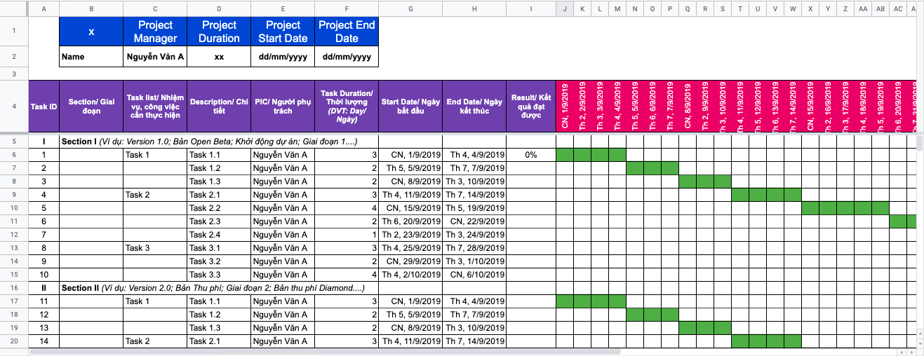The height and width of the screenshot is (356, 924).
Task: Select row 20 header number
Action: tap(14, 341)
